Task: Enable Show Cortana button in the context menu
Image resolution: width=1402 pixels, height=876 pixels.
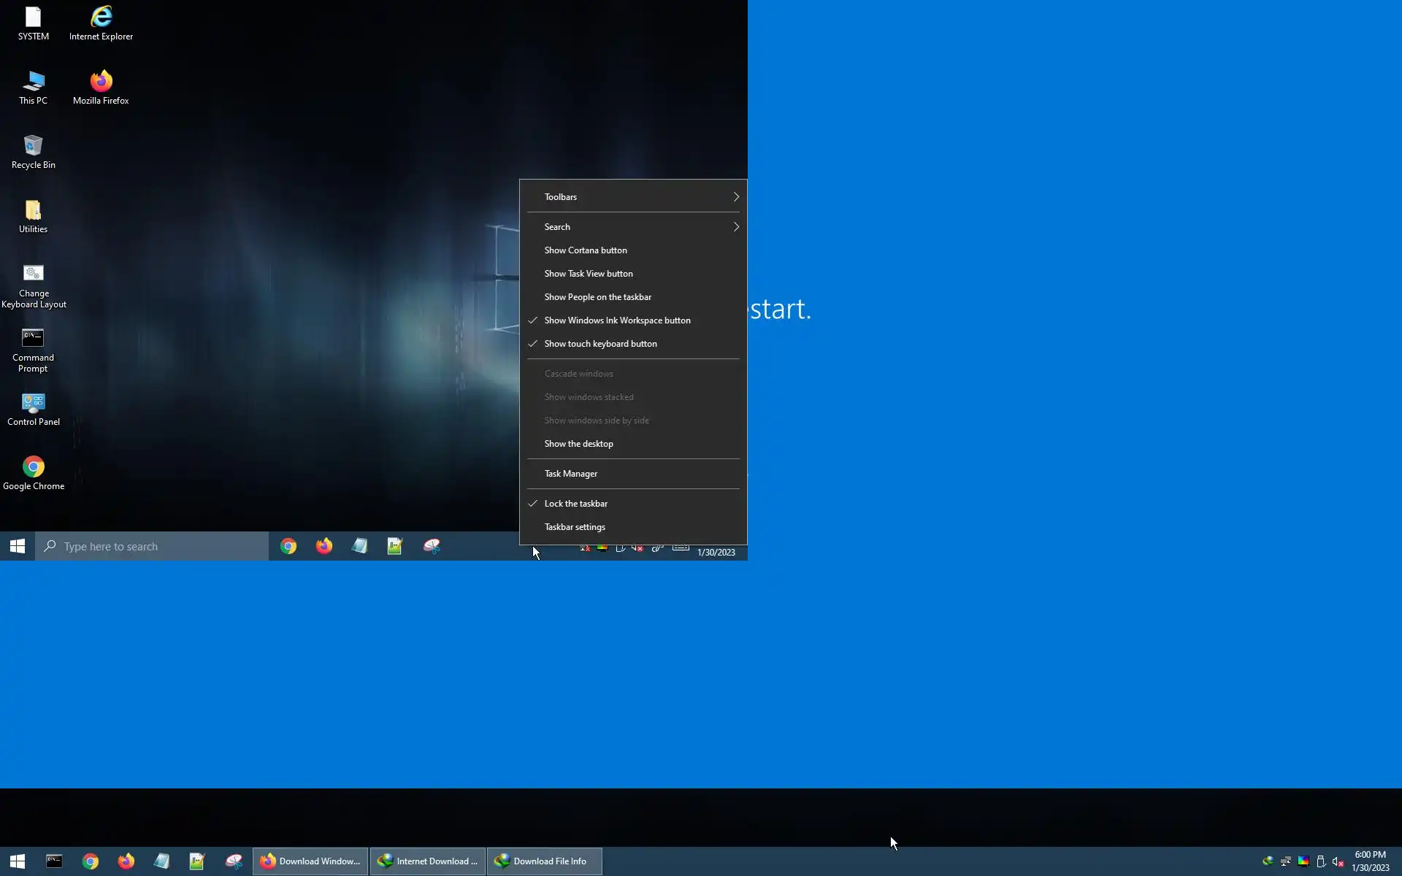Action: [x=585, y=250]
